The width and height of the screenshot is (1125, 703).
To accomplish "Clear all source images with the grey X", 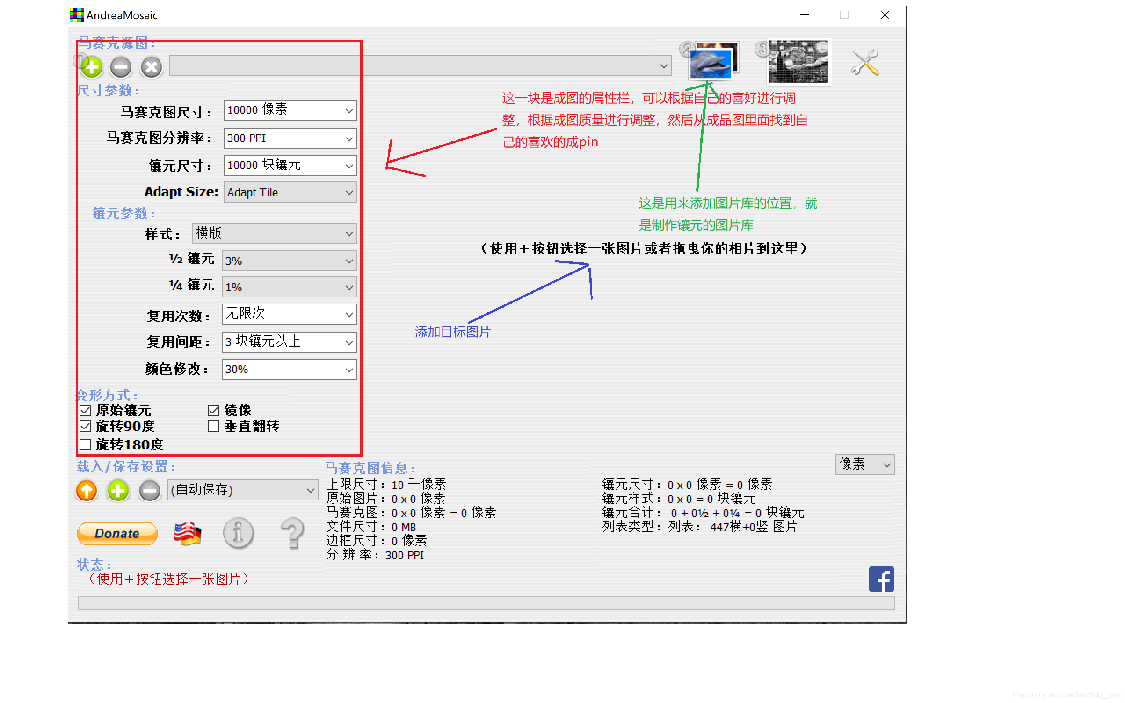I will coord(152,67).
